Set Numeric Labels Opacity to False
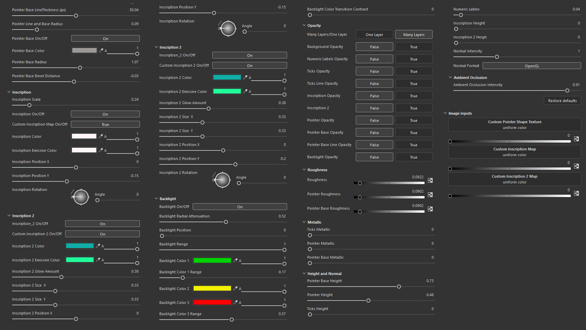The width and height of the screenshot is (586, 330). click(374, 59)
